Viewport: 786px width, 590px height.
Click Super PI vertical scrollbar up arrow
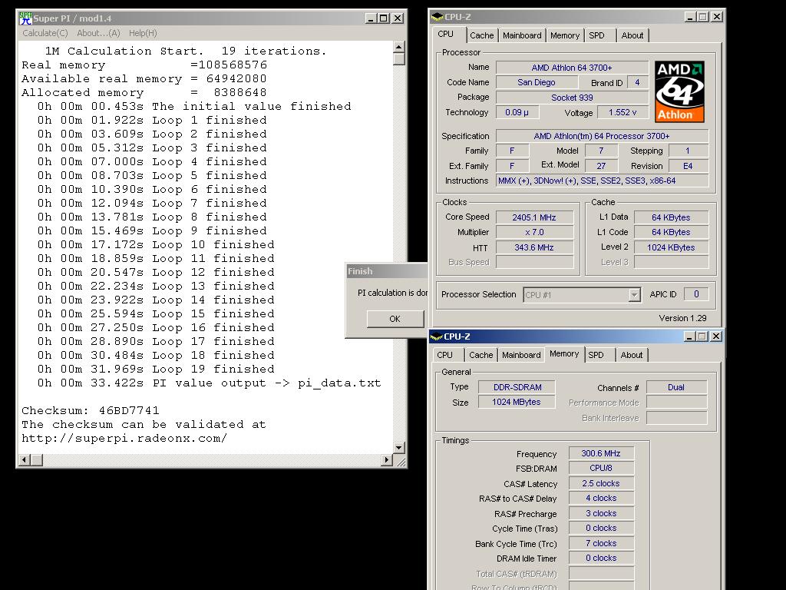(x=399, y=47)
